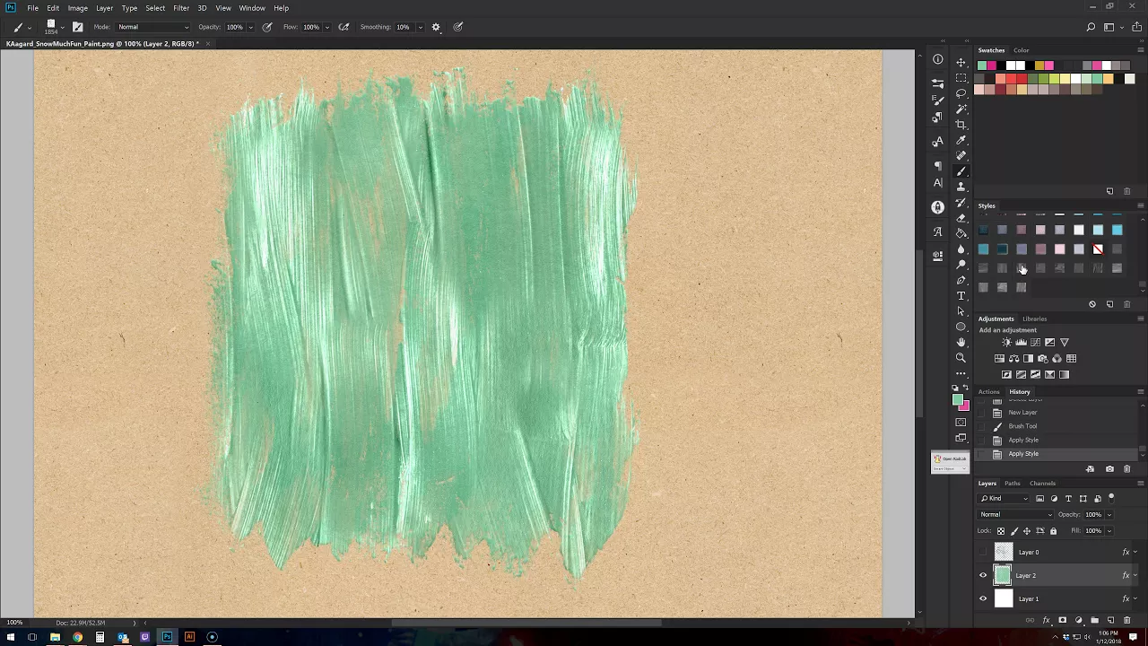Open the brush Mode dropdown
Image resolution: width=1148 pixels, height=646 pixels.
point(152,27)
